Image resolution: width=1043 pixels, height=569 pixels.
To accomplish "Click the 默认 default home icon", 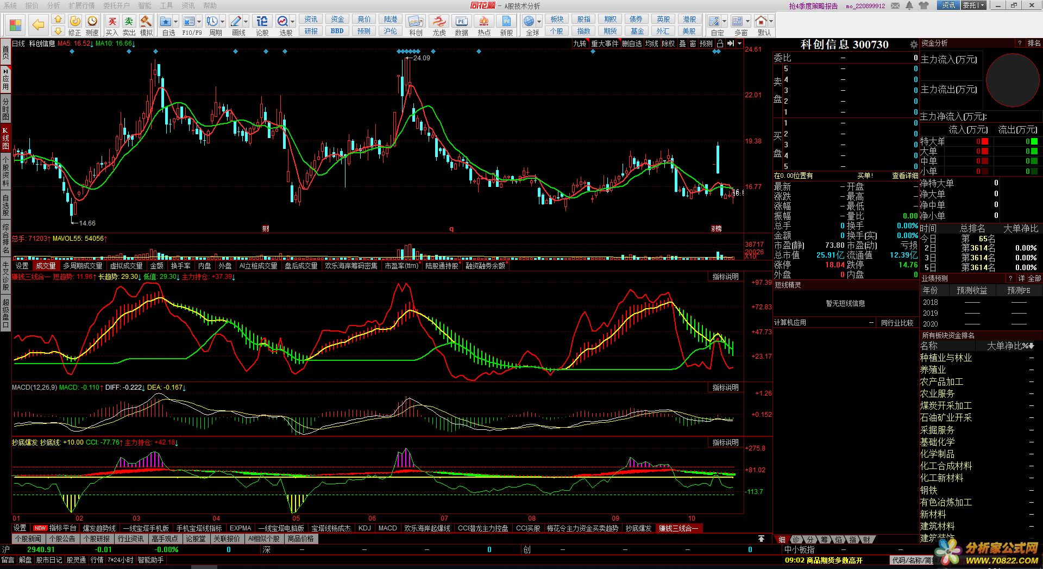I will [x=761, y=21].
